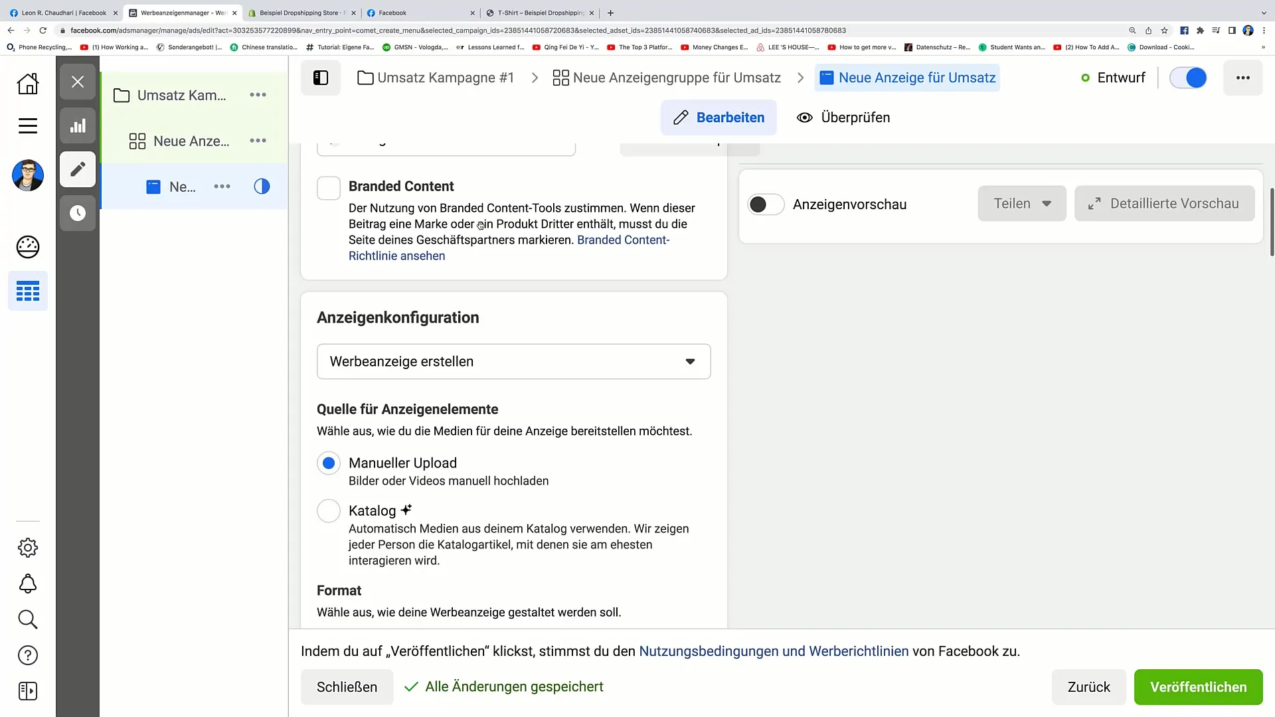Open settings gear in left rail
The height and width of the screenshot is (717, 1275).
pyautogui.click(x=28, y=548)
